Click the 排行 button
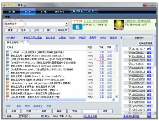The image size is (159, 121). point(49,30)
